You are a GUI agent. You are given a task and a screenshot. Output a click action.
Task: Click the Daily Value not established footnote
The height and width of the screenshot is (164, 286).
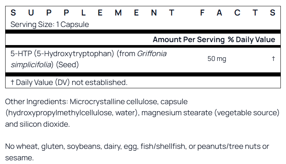pos(69,82)
